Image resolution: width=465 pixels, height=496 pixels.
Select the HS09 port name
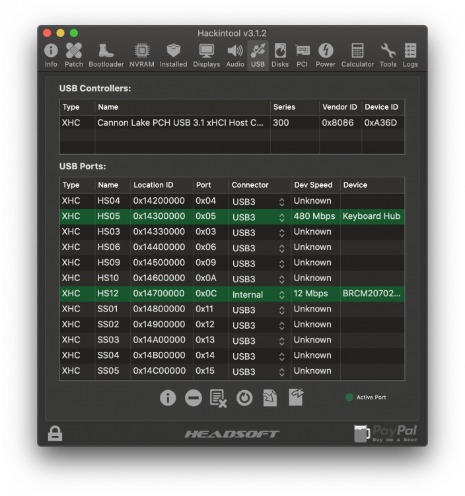109,263
